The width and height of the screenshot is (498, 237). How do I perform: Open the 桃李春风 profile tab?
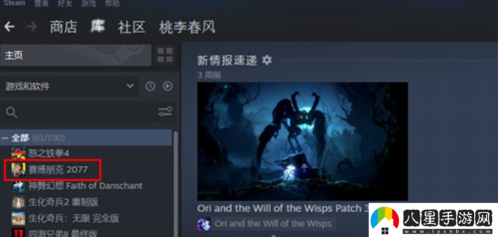(x=187, y=27)
